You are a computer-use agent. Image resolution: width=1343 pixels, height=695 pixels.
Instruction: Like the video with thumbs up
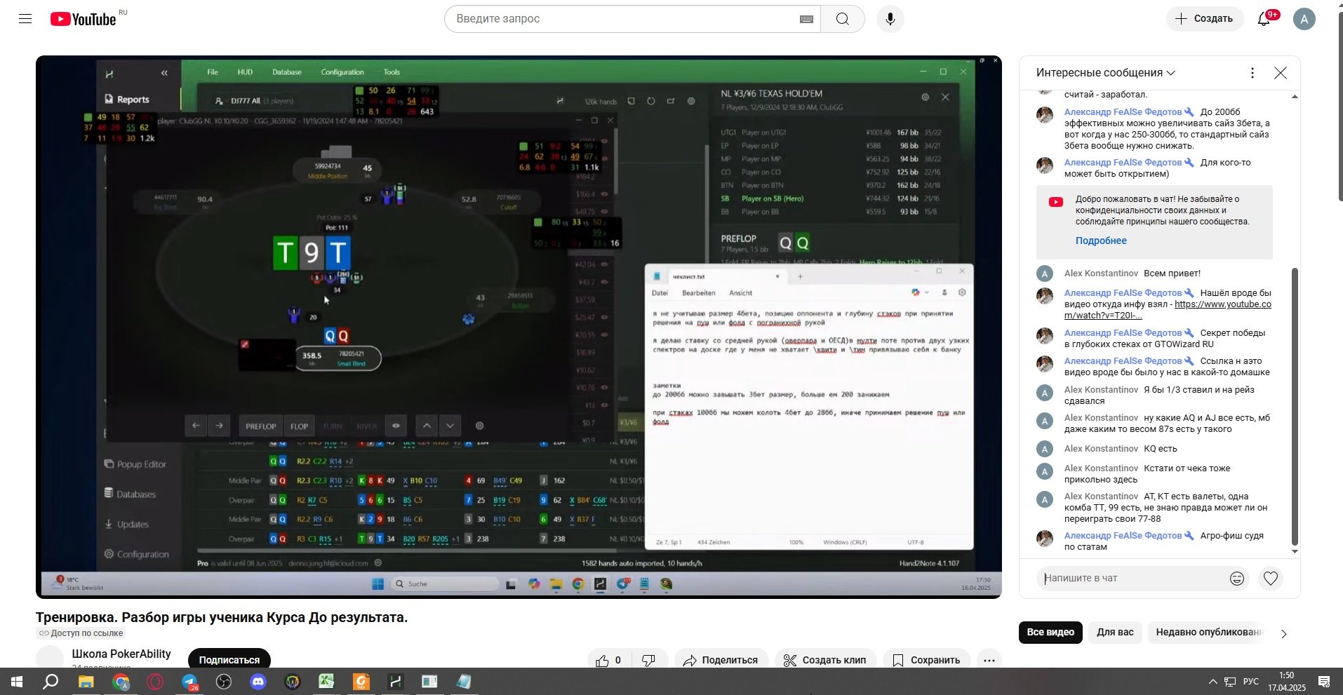coord(608,660)
